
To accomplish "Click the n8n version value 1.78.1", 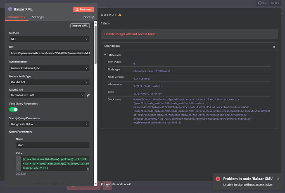I will [147, 86].
